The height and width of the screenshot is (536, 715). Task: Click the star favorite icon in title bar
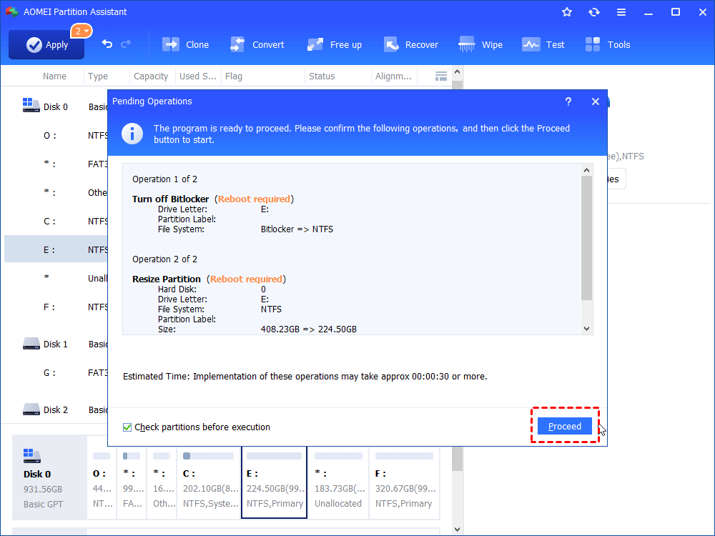coord(567,12)
